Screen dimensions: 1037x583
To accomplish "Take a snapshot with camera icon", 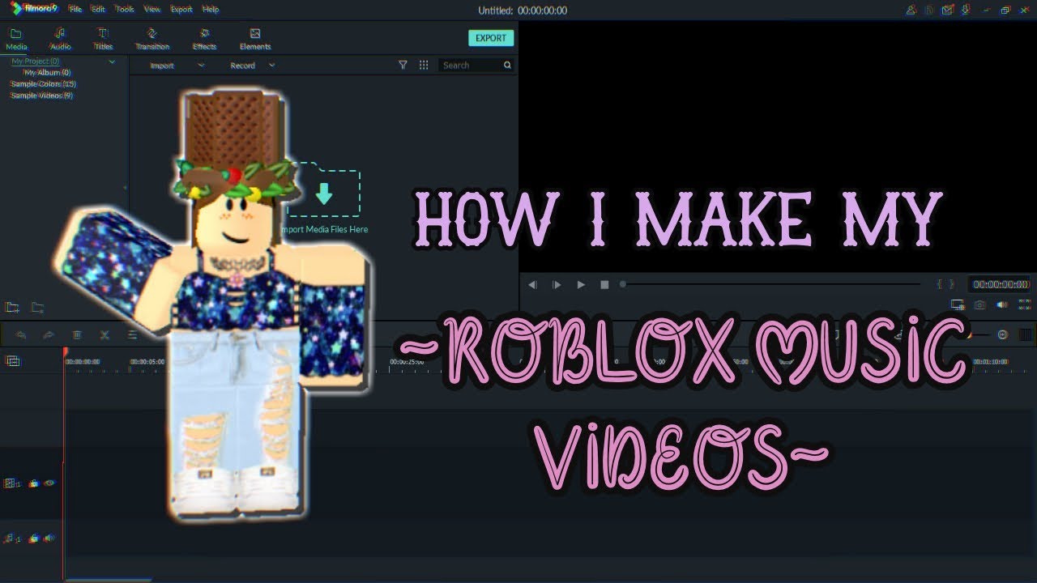I will (x=980, y=305).
